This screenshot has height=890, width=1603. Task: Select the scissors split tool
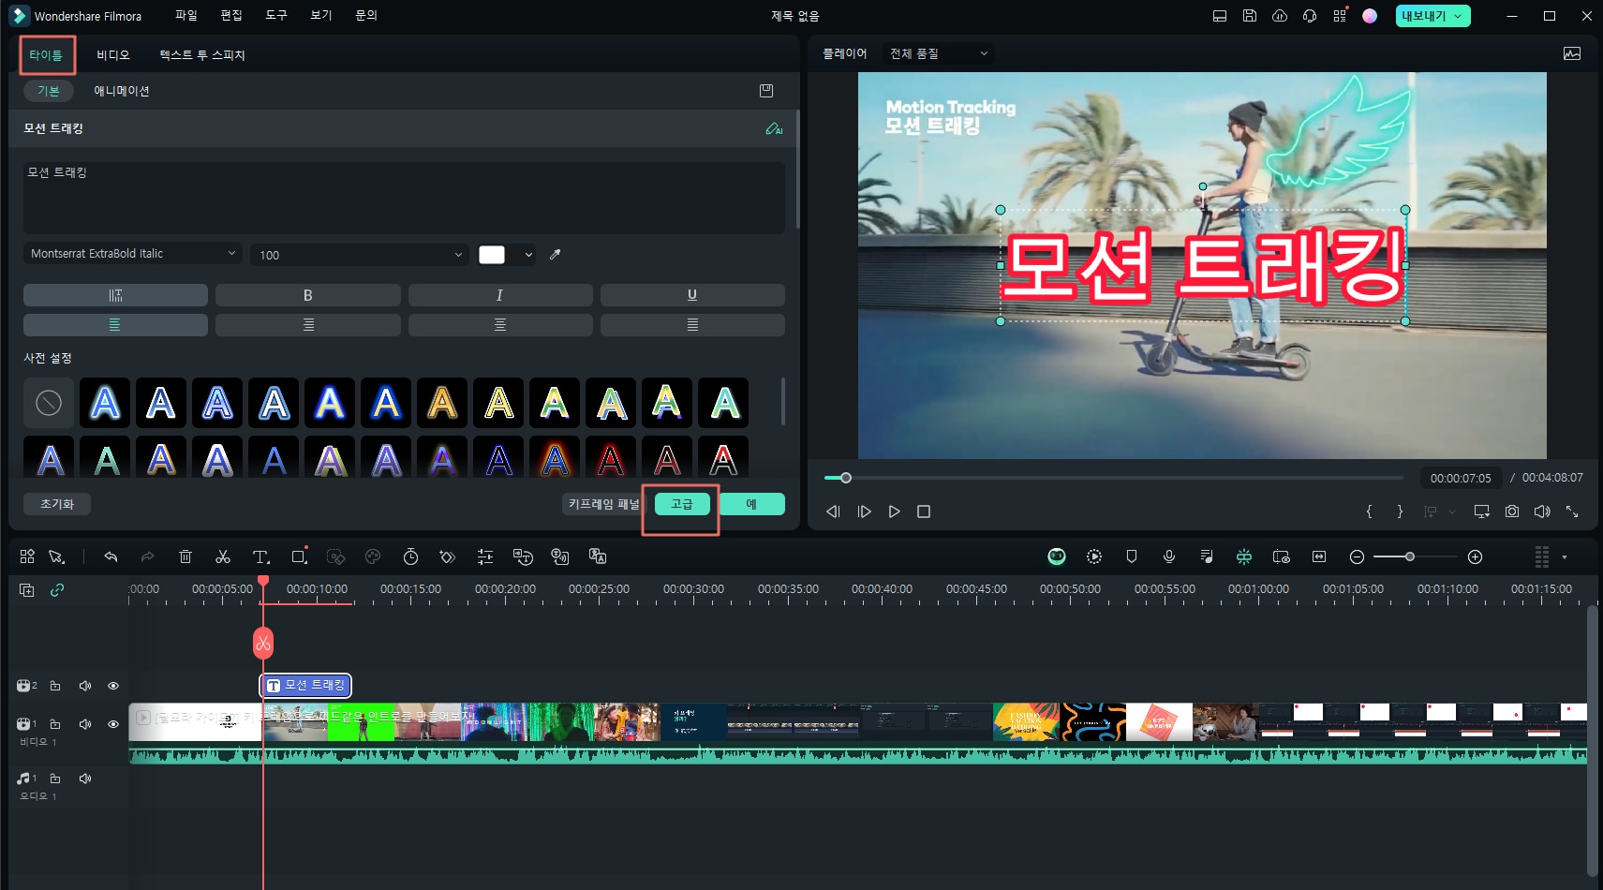click(223, 556)
